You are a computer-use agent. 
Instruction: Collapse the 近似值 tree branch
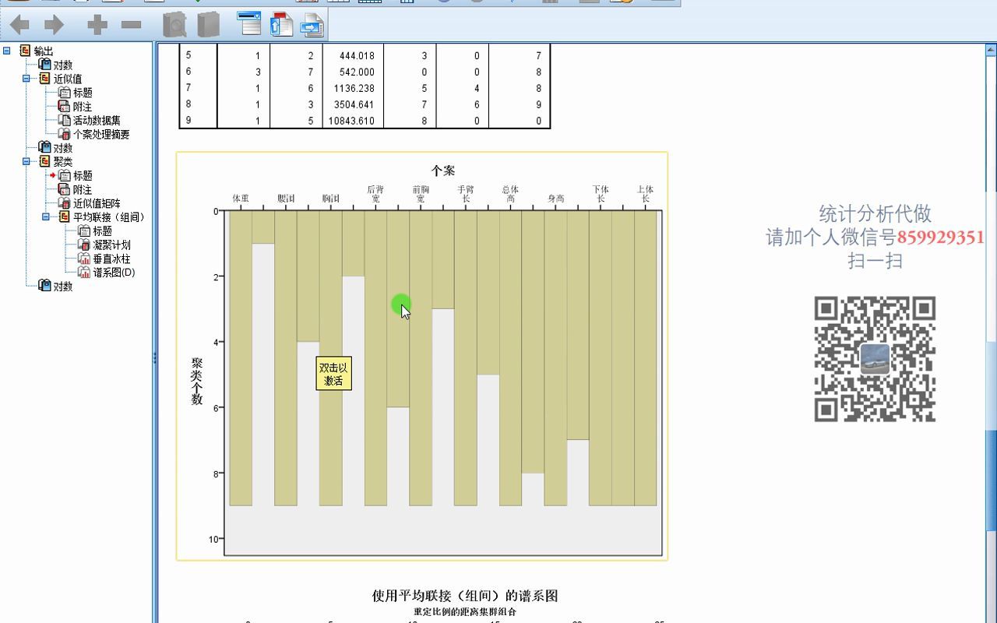point(25,78)
